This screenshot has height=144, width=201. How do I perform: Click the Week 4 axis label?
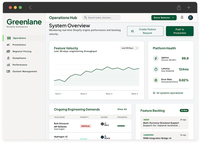click(135, 94)
